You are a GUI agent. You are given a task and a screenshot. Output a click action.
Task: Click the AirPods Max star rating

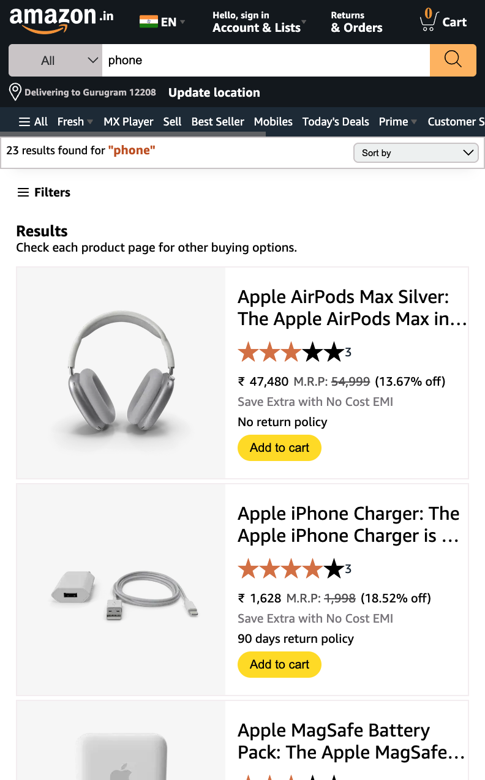coord(291,352)
